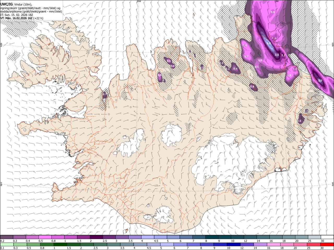Click the 2.2 snowfall value label
The height and width of the screenshot is (250, 334).
(x=283, y=55)
